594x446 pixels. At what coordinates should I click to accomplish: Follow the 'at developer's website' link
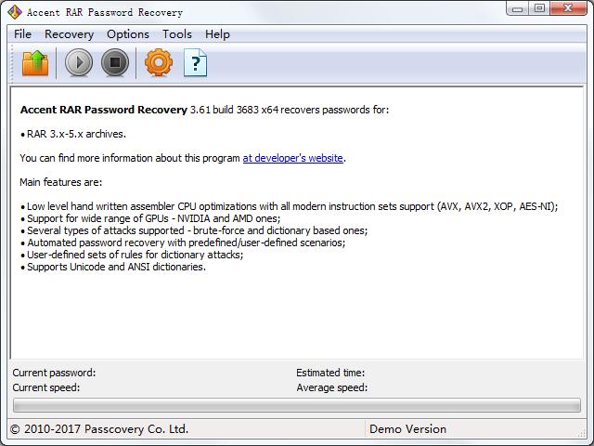pyautogui.click(x=293, y=158)
